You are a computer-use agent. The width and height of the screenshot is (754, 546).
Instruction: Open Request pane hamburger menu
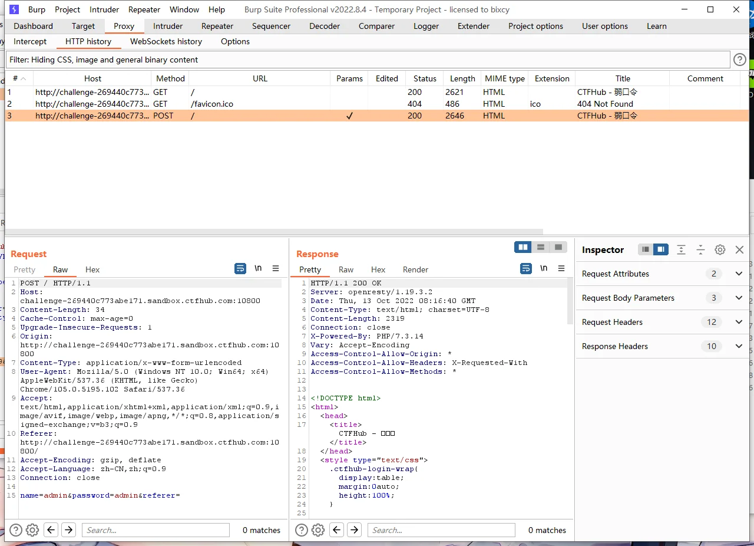[x=276, y=268]
